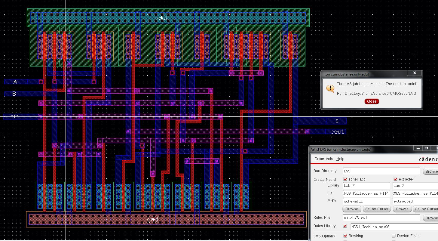Click the Rules Library field NCSU_TechLib_ami06
The width and height of the screenshot is (438, 241).
click(x=394, y=227)
